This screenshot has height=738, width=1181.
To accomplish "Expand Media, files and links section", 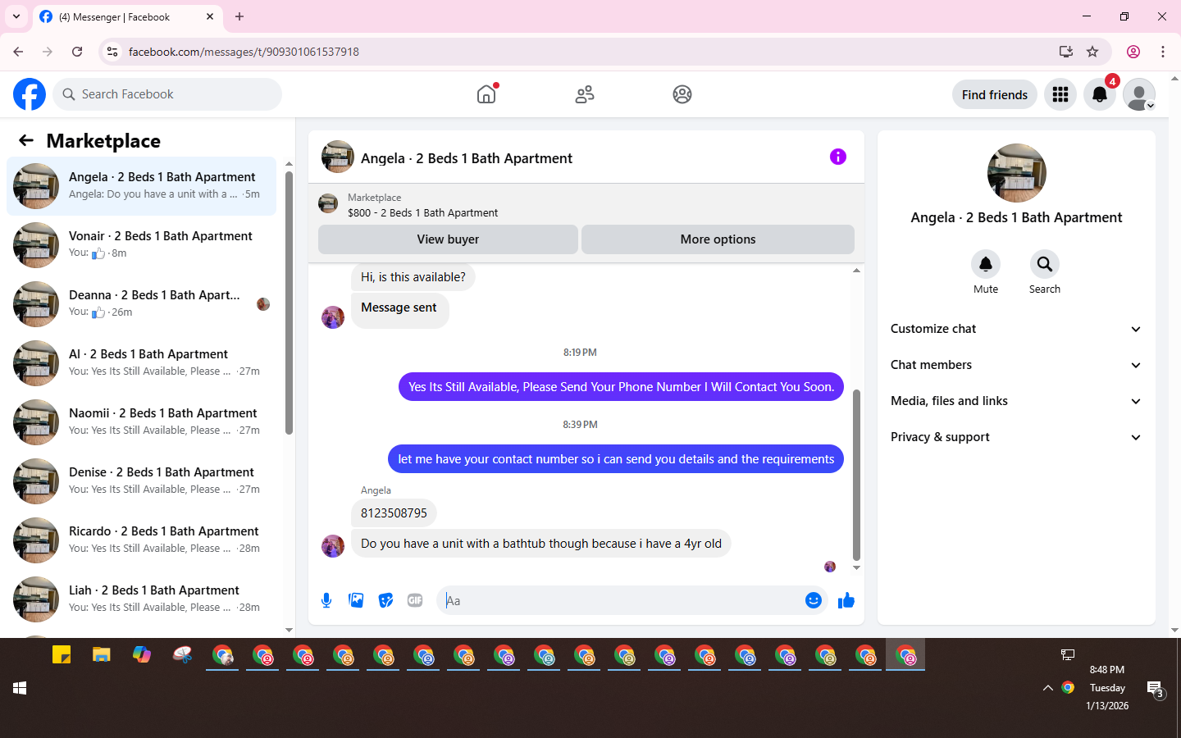I will click(1016, 401).
